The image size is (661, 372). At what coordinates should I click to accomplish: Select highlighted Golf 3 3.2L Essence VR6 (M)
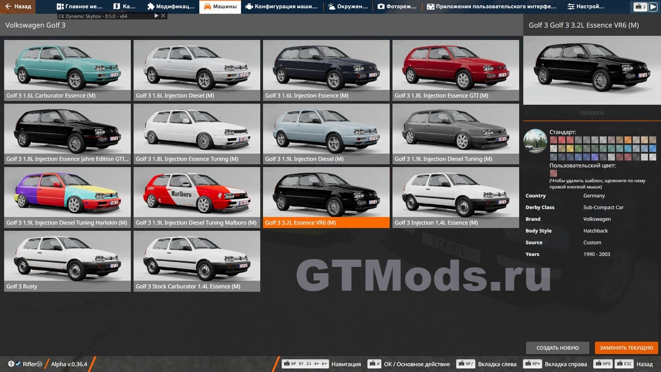[x=326, y=198]
